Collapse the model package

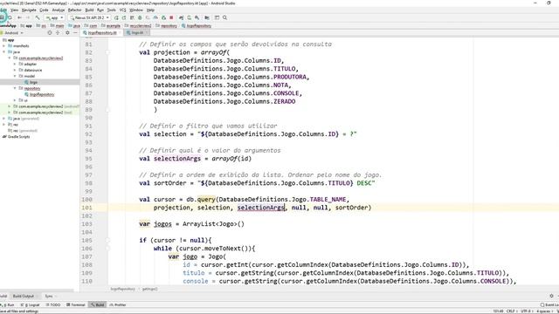point(15,76)
